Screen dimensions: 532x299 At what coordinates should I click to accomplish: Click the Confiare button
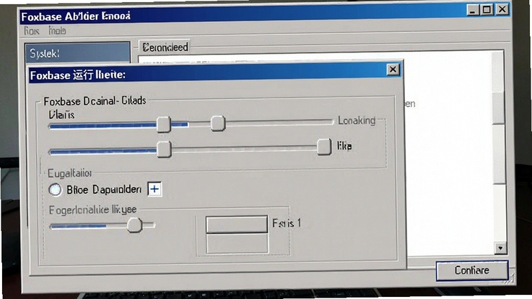472,270
